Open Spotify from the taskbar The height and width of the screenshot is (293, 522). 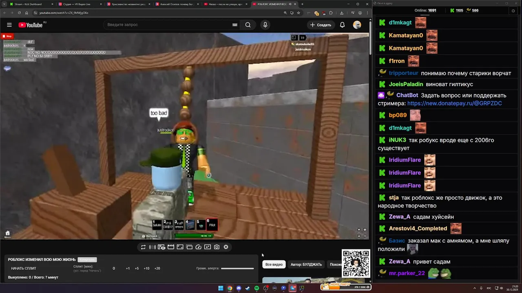coord(257,288)
